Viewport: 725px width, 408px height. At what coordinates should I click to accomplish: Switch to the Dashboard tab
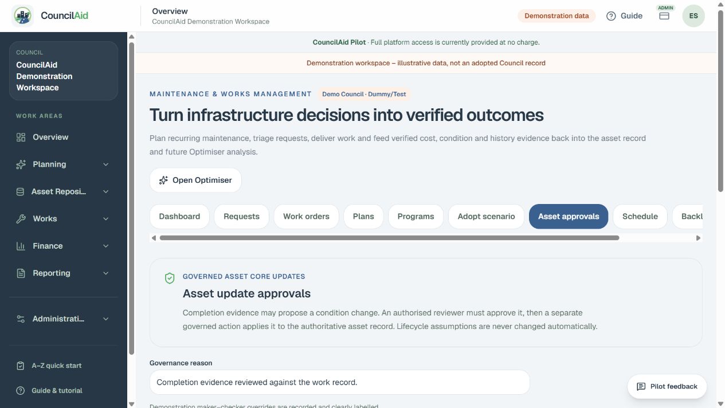click(x=179, y=217)
